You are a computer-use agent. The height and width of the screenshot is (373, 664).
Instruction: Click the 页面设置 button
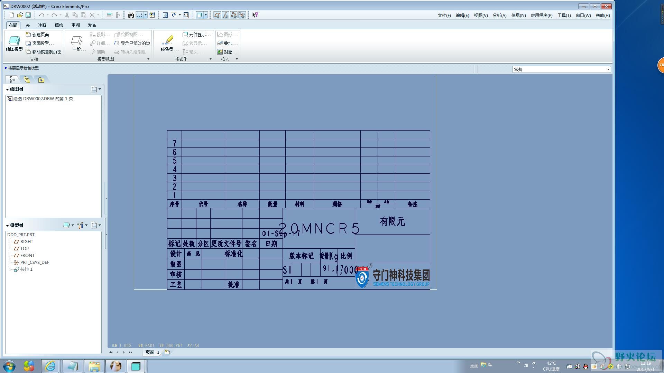tap(40, 43)
